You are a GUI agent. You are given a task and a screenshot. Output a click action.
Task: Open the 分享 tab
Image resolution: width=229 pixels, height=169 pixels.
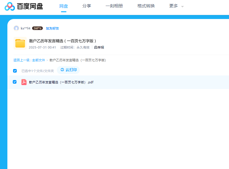pos(87,6)
